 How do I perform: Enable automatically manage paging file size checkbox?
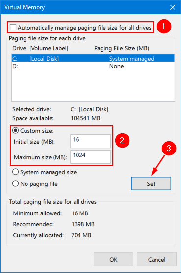click(x=13, y=28)
